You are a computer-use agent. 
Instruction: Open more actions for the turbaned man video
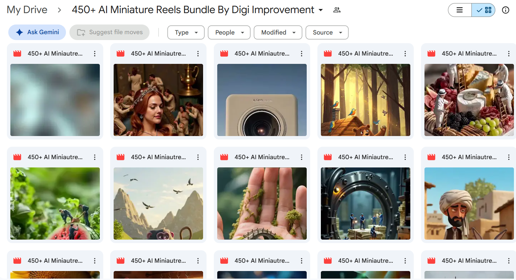pos(509,157)
